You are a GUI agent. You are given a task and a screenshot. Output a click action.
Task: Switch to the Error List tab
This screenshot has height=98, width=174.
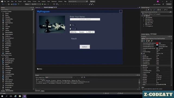pos(38,91)
